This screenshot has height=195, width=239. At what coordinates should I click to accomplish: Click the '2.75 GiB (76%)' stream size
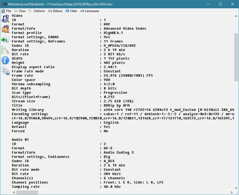119,101
